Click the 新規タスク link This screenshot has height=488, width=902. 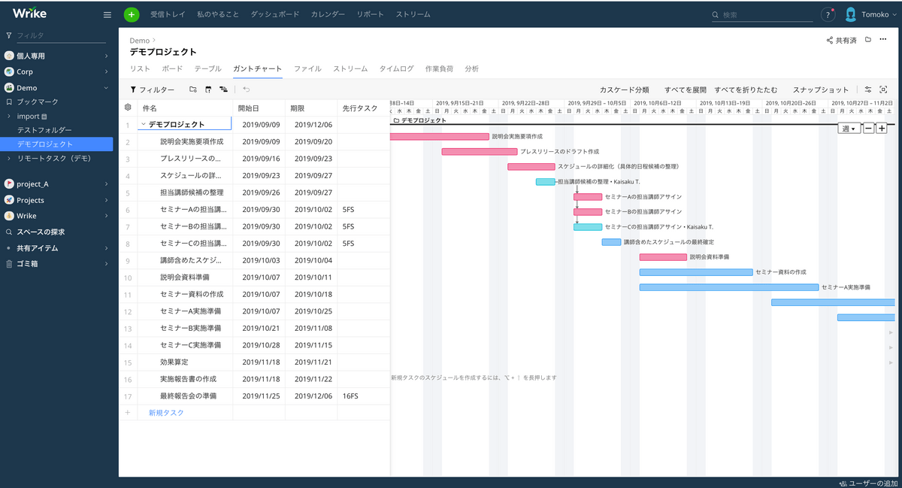click(x=166, y=413)
